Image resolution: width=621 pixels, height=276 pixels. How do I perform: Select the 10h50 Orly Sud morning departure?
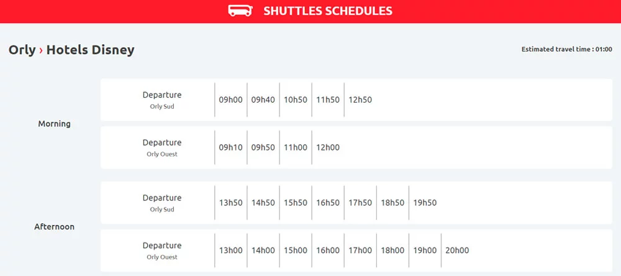click(x=296, y=99)
